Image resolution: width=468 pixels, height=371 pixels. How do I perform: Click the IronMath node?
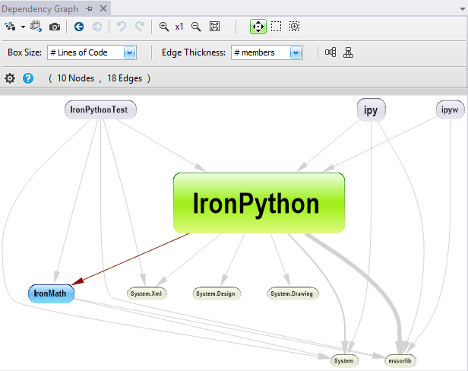(52, 293)
